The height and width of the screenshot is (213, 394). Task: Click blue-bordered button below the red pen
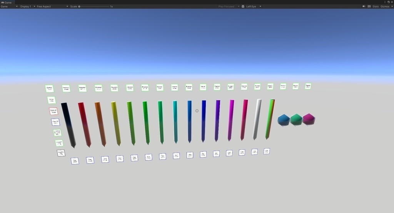pos(90,160)
